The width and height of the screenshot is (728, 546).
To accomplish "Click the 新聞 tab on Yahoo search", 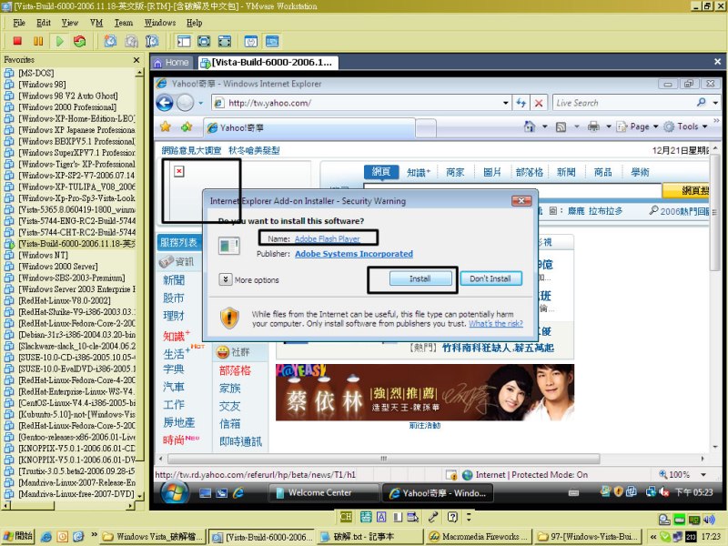I will (566, 172).
